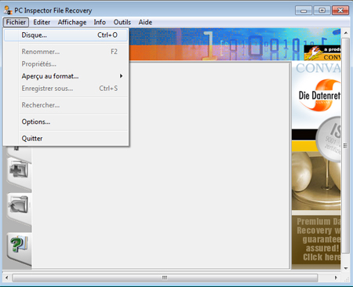353x287 pixels.
Task: Select Quitter to exit the program
Action: pyautogui.click(x=66, y=139)
